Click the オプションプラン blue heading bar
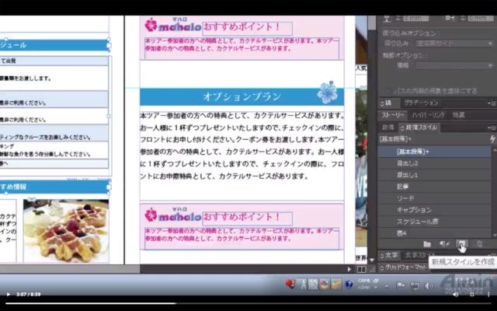The width and height of the screenshot is (497, 311). pyautogui.click(x=242, y=96)
